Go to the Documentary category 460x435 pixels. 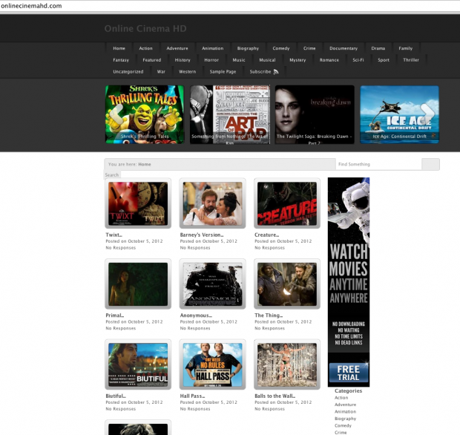[x=344, y=48]
